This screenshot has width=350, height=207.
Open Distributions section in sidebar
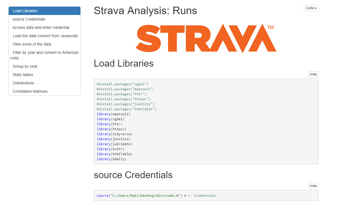[x=45, y=83]
